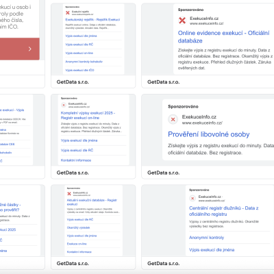
Task: Click red X logo in Kompletní výpisy exekucí 2025 ad
Action: [x=64, y=105]
